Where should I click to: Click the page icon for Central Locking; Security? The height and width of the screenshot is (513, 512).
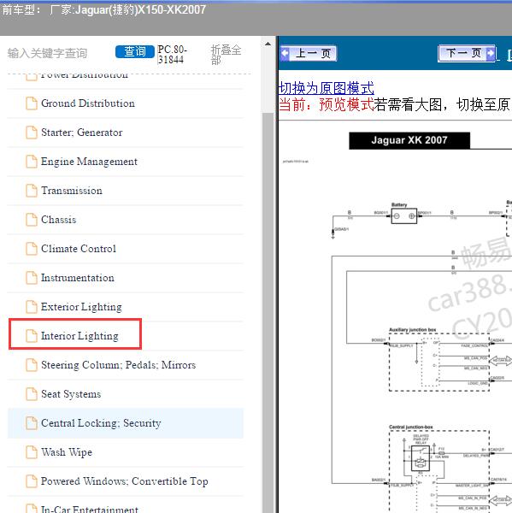32,423
